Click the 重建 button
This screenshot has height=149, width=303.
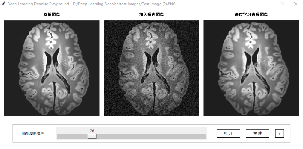(x=257, y=133)
